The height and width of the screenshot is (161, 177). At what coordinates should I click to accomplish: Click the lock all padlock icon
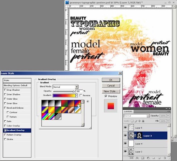pos(143,121)
